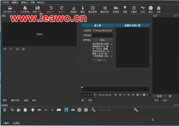Switch to the 历史 tab in jobs panel

157,100
